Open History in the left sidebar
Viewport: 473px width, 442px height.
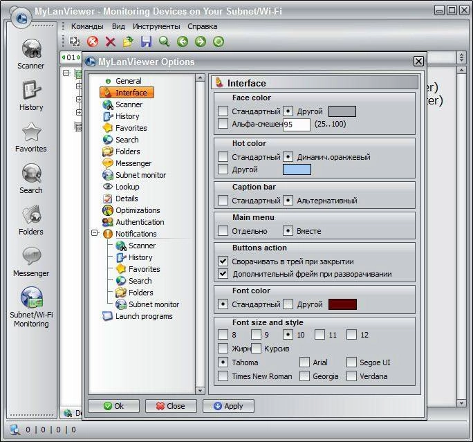pyautogui.click(x=31, y=95)
